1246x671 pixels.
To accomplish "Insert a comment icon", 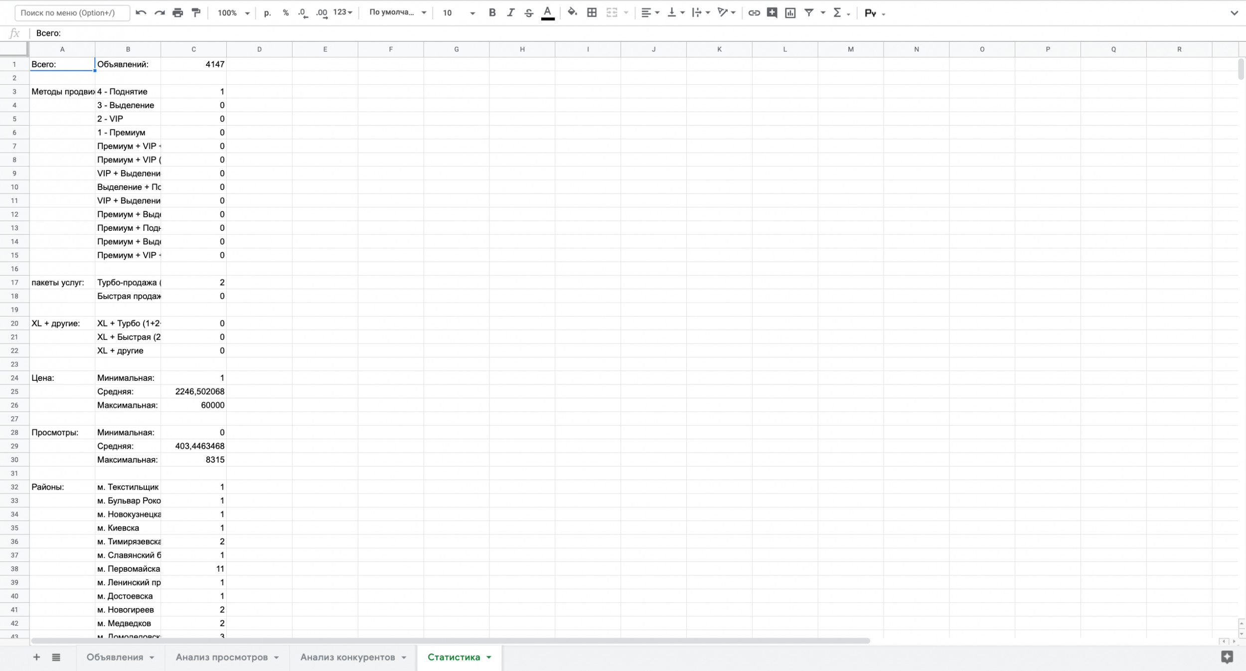I will [772, 13].
